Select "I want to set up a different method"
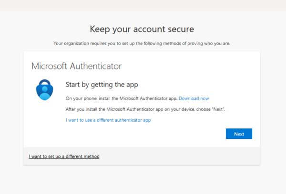 point(64,156)
